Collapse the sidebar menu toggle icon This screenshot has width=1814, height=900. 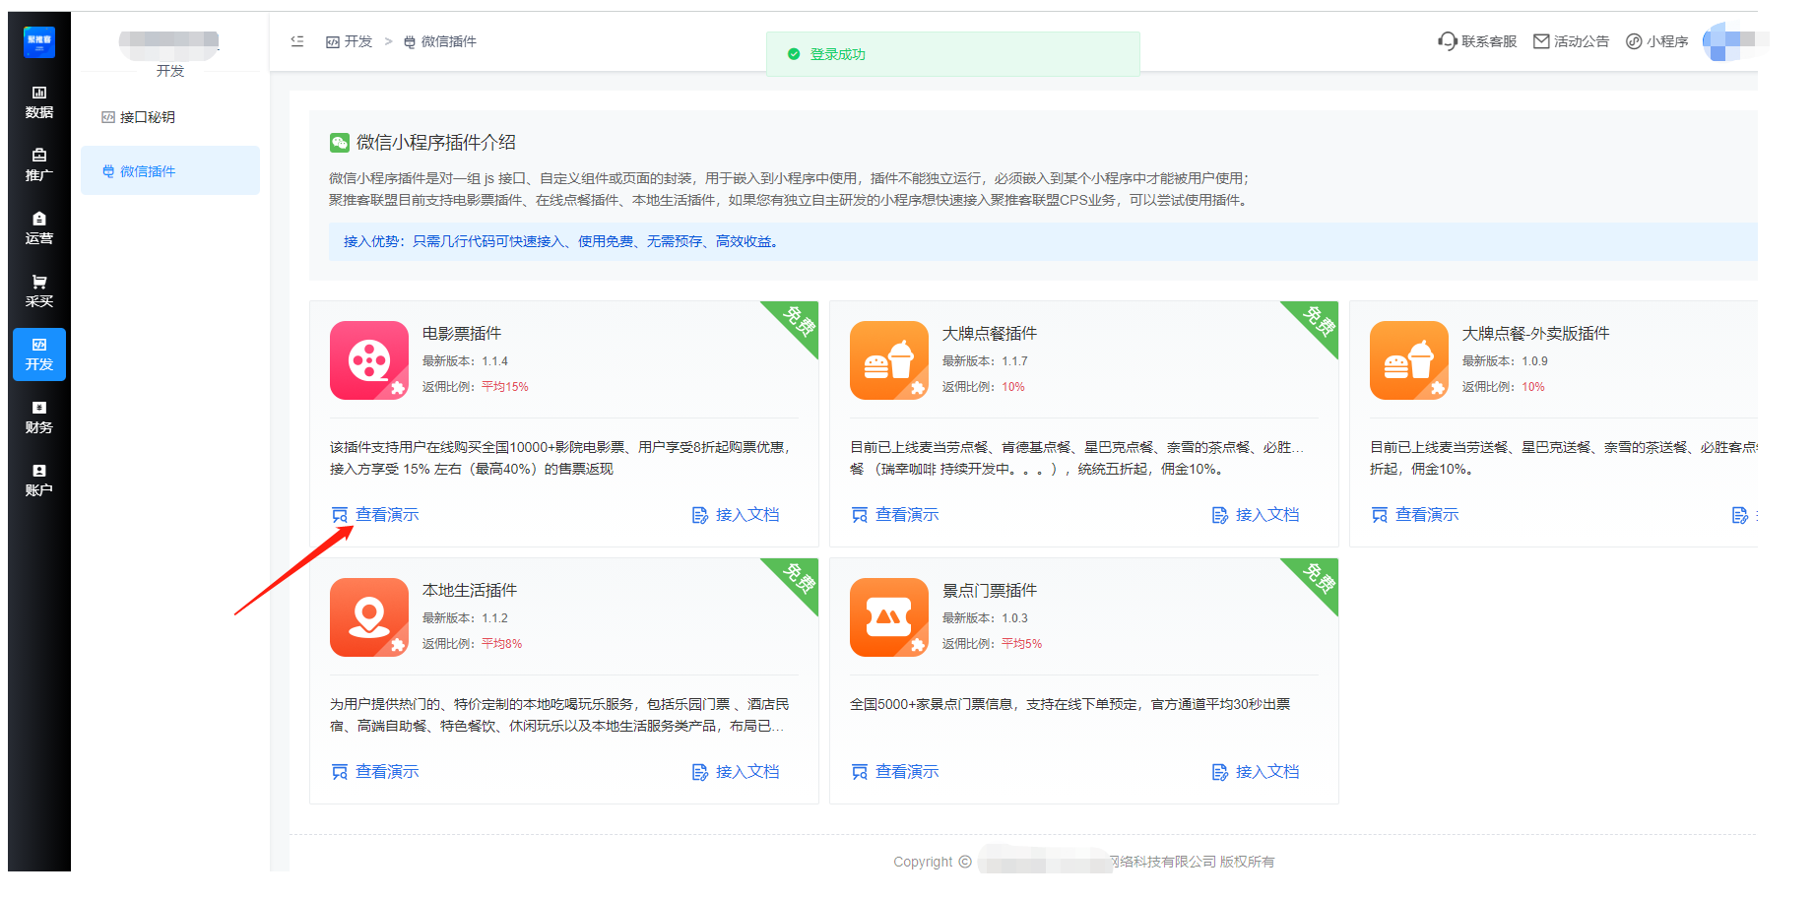point(297,41)
